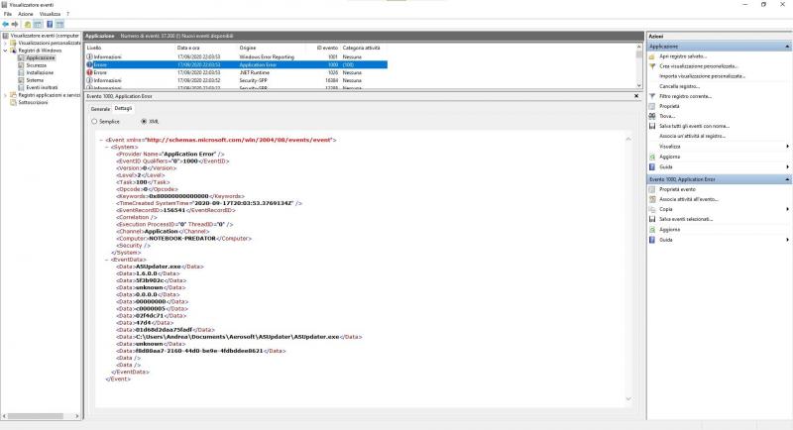Close the Evento 1000 details pane
793x430 pixels.
pos(636,96)
